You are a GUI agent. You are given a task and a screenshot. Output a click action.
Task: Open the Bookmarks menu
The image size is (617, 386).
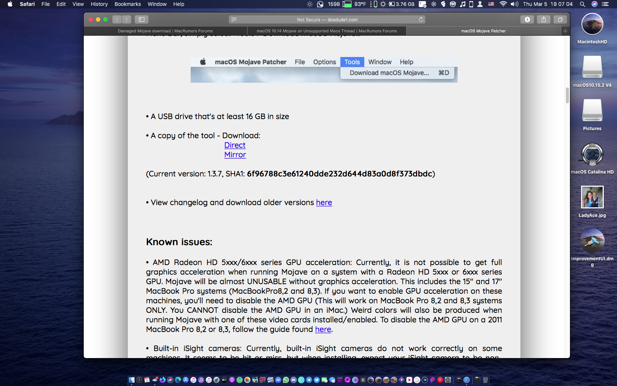pyautogui.click(x=127, y=4)
